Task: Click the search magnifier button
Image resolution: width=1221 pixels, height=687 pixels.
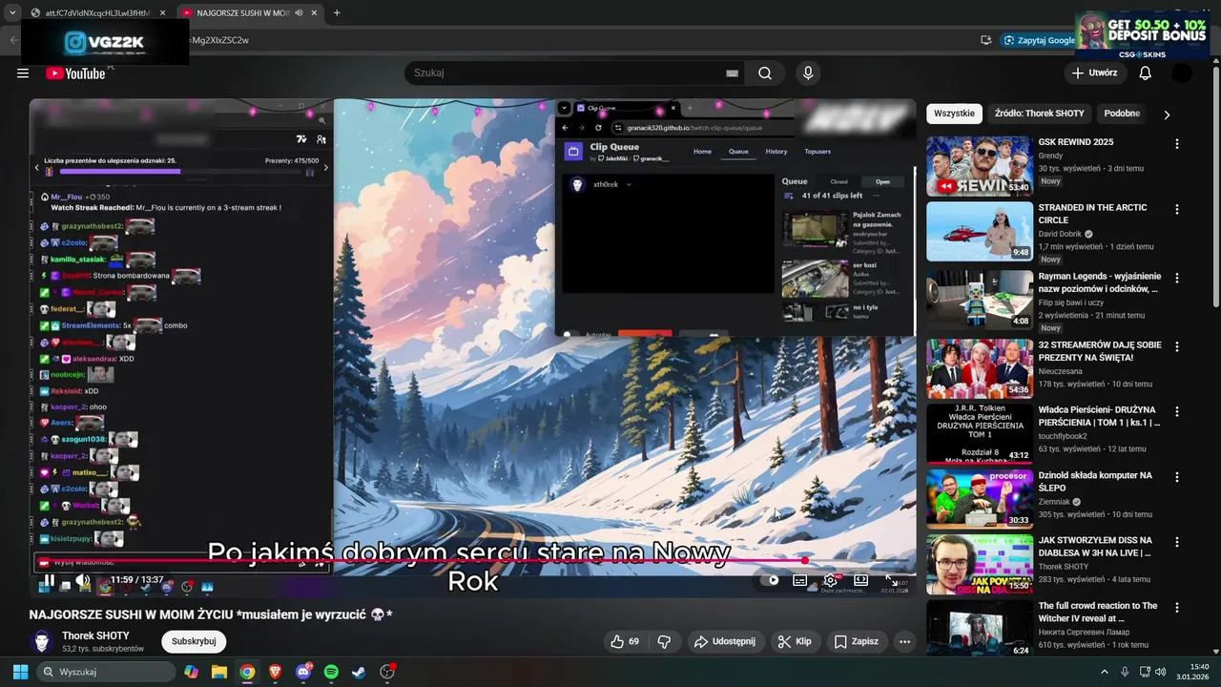Action: tap(765, 73)
